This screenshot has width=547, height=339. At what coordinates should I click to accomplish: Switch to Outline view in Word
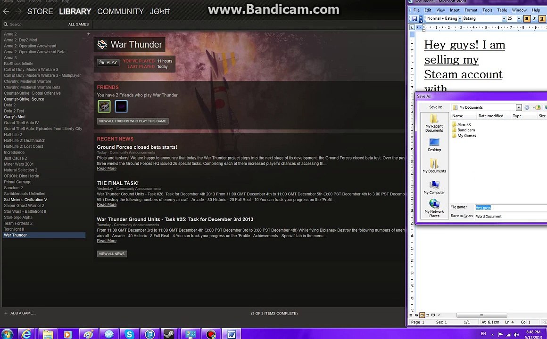click(x=428, y=315)
